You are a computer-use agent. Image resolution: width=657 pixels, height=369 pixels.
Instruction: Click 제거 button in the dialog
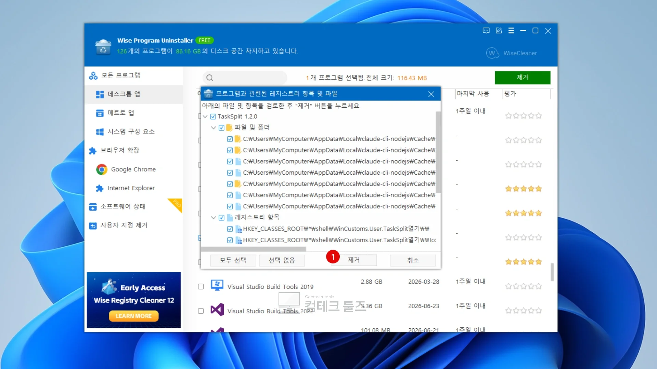click(354, 260)
